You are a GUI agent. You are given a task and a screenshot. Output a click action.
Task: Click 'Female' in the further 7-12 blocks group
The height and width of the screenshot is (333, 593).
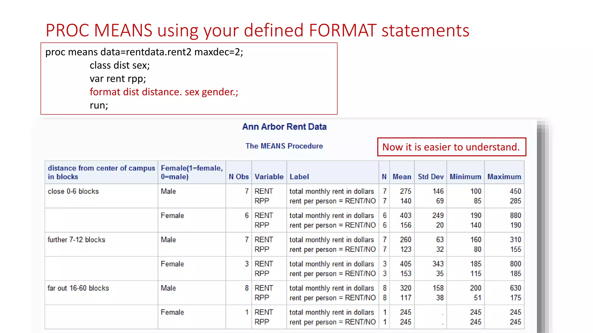[x=172, y=264]
